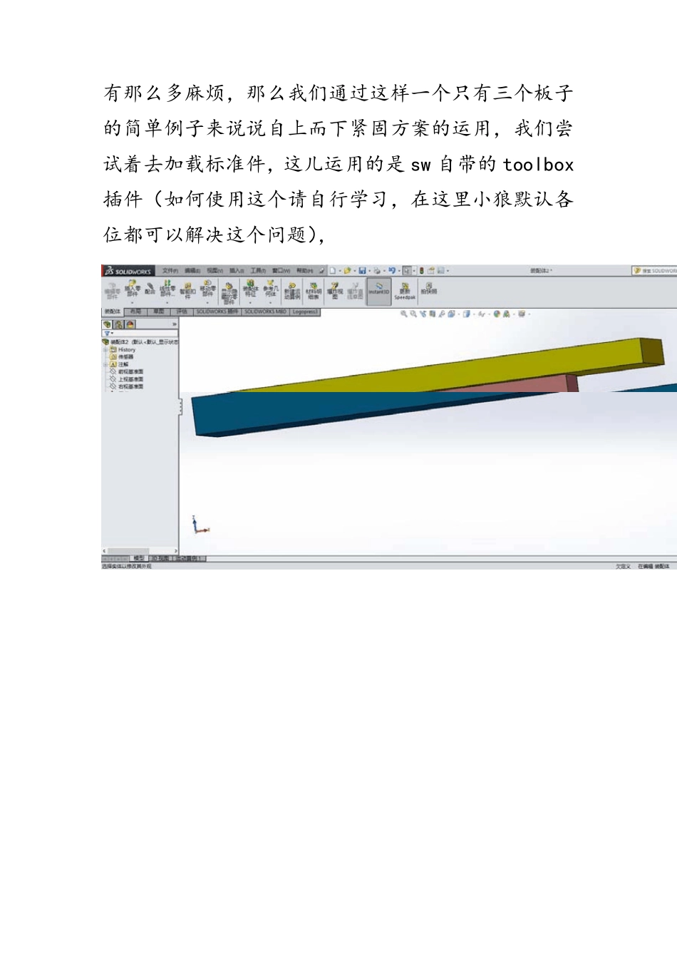Viewport: 677px width, 958px height.
Task: Open dropdown arrow under Insert Components
Action: point(132,303)
